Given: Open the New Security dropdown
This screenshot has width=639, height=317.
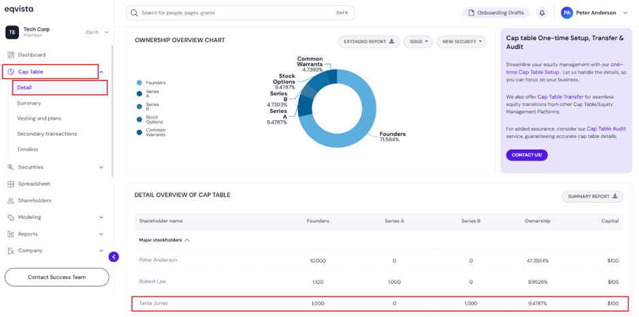Looking at the screenshot, I should (x=461, y=41).
